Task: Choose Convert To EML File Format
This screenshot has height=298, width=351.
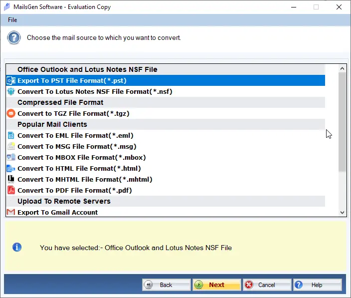Action: pyautogui.click(x=166, y=135)
